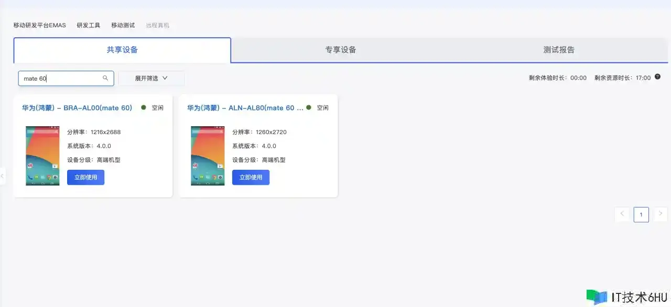
Task: Click 立即使用 for BRA-AL00 device
Action: click(85, 178)
